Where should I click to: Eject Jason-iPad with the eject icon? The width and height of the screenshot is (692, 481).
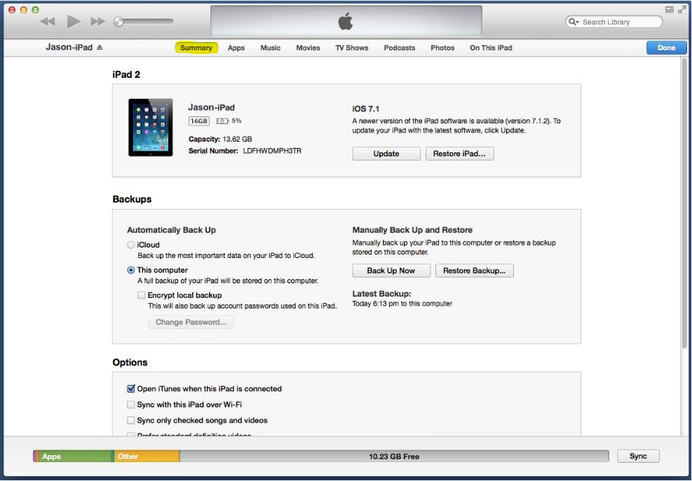[x=100, y=47]
